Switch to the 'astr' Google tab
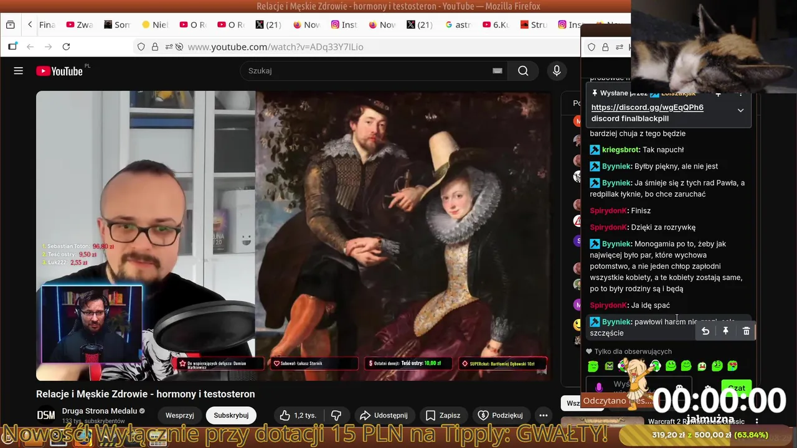This screenshot has height=448, width=797. click(458, 25)
